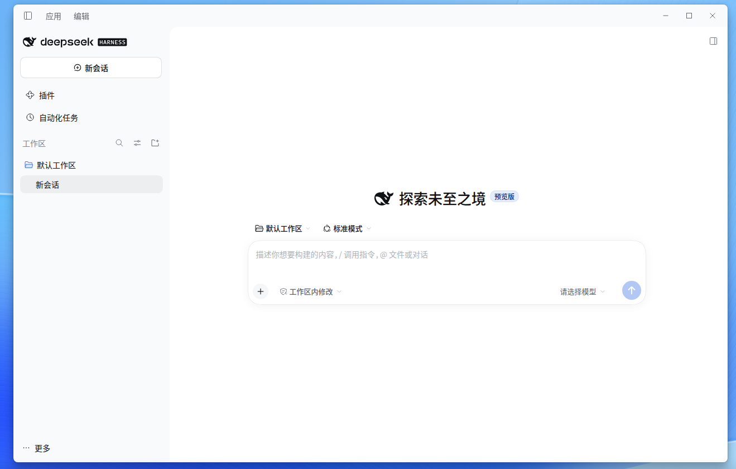Open the 标准模式 mode dropdown
Viewport: 736px width, 469px height.
[x=347, y=228]
